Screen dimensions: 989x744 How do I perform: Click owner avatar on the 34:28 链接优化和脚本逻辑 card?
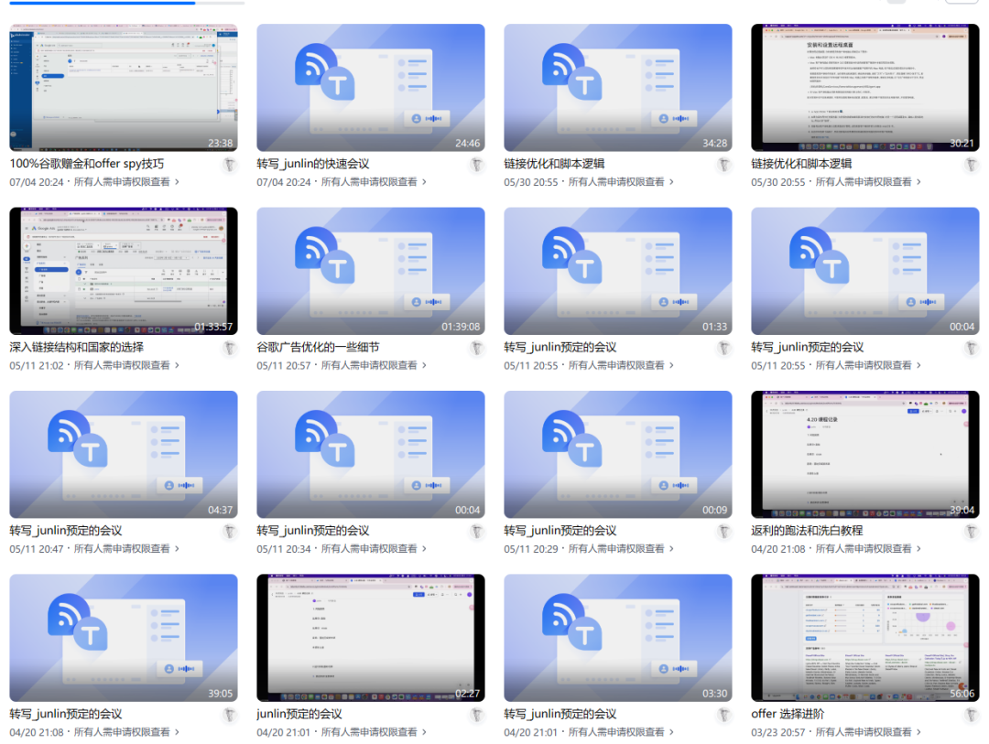coord(724,166)
